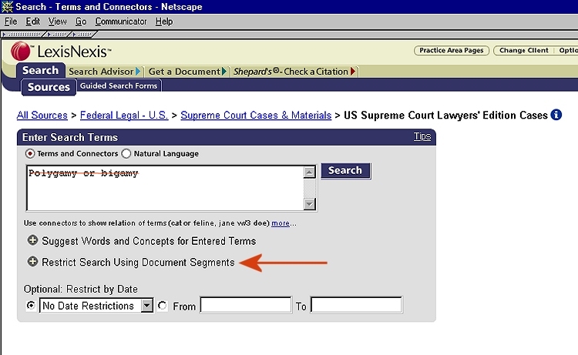Screen dimensions: 578x355
Task: Click the Restrict Search Using Document Segments text
Action: click(138, 262)
